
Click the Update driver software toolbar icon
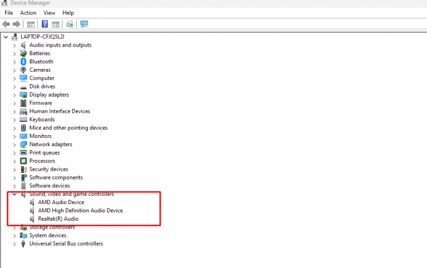[x=69, y=24]
